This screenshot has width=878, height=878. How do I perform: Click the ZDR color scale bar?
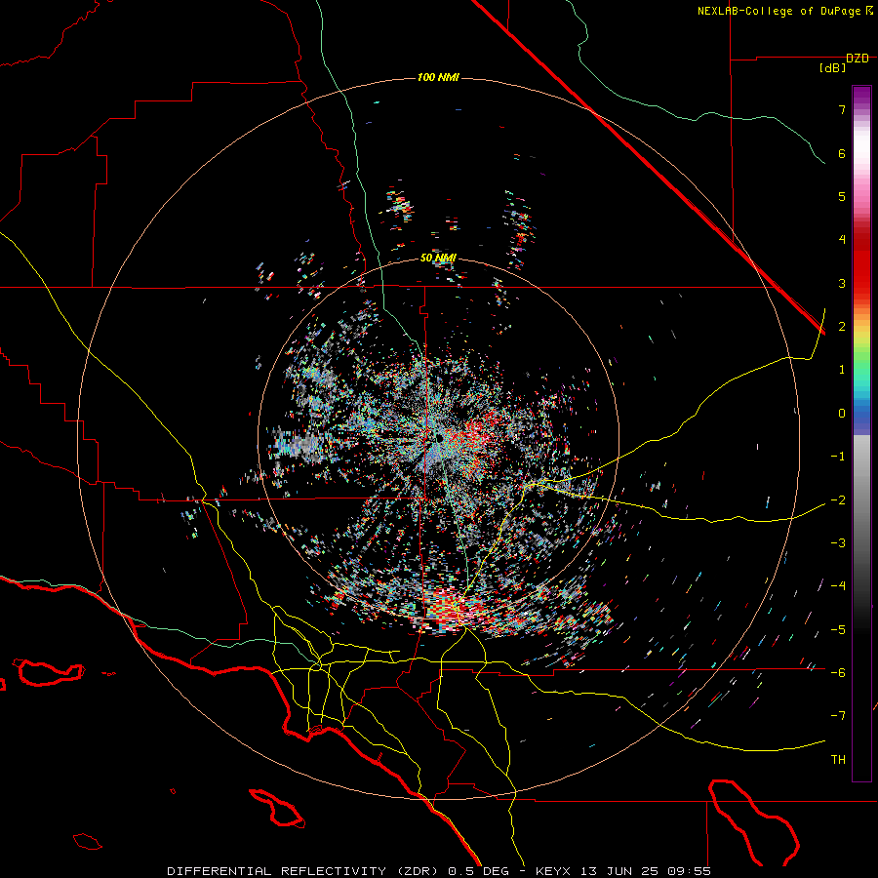(861, 433)
